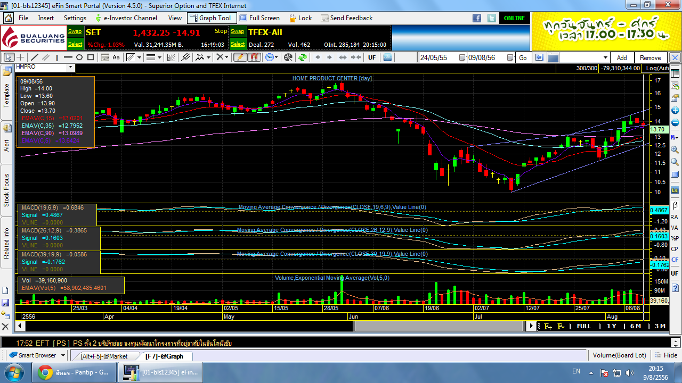Expand the clock period dropdown
The height and width of the screenshot is (383, 682).
point(276,57)
